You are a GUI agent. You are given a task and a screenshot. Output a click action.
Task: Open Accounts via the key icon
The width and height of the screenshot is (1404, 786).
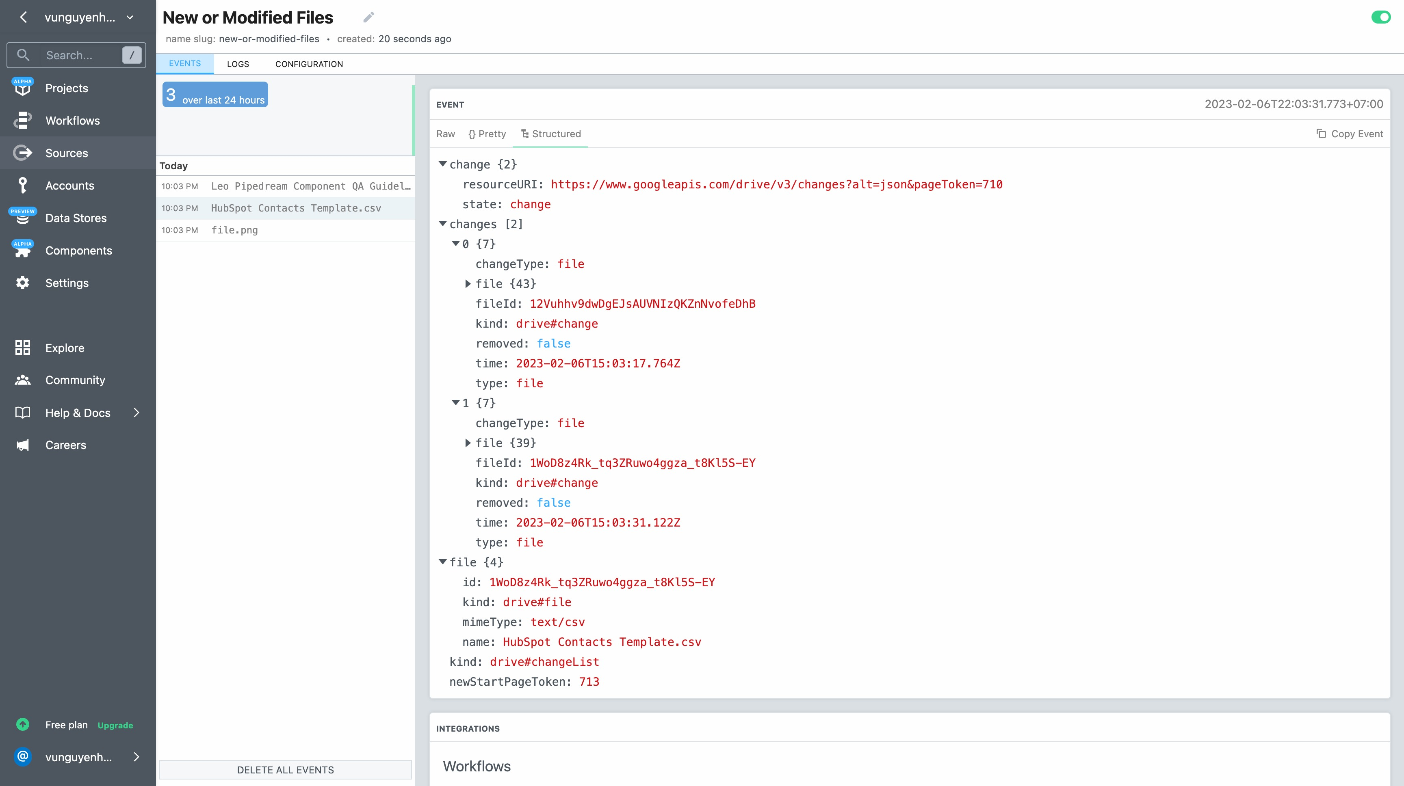click(x=22, y=185)
